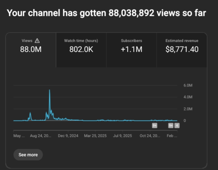Click the $8,771.40 revenue value
The width and height of the screenshot is (218, 170).
tap(182, 49)
